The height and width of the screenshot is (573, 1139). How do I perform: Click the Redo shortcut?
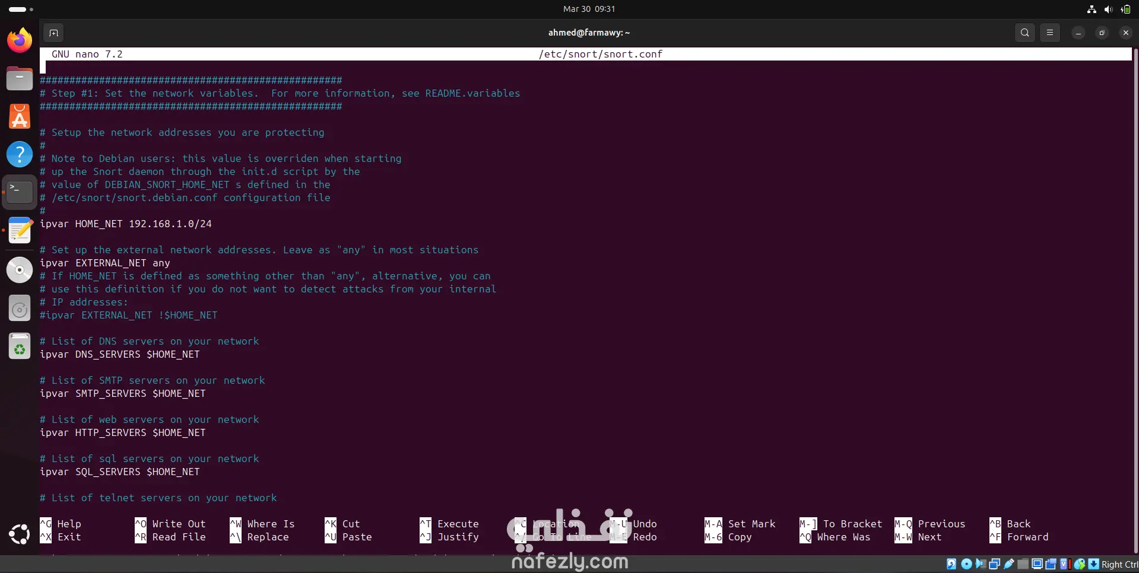[x=634, y=537]
